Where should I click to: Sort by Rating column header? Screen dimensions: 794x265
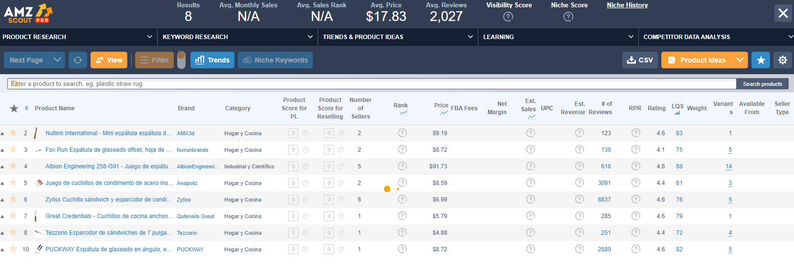click(x=656, y=108)
